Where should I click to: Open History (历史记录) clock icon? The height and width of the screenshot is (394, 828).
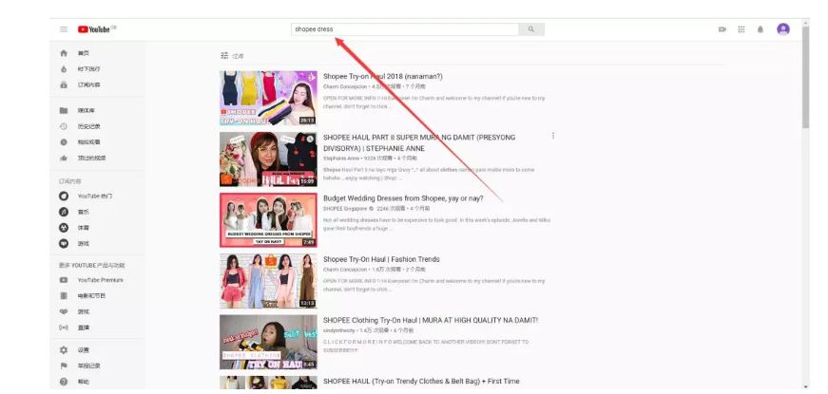64,126
